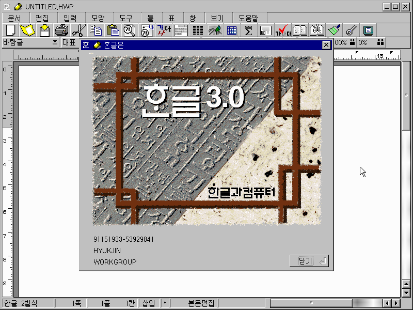Close the 한글은 about dialog with X
This screenshot has width=413, height=310.
(x=326, y=45)
